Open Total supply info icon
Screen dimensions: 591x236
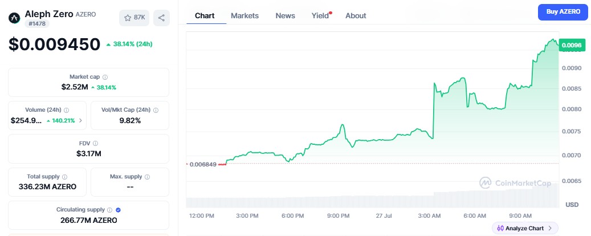[65, 177]
